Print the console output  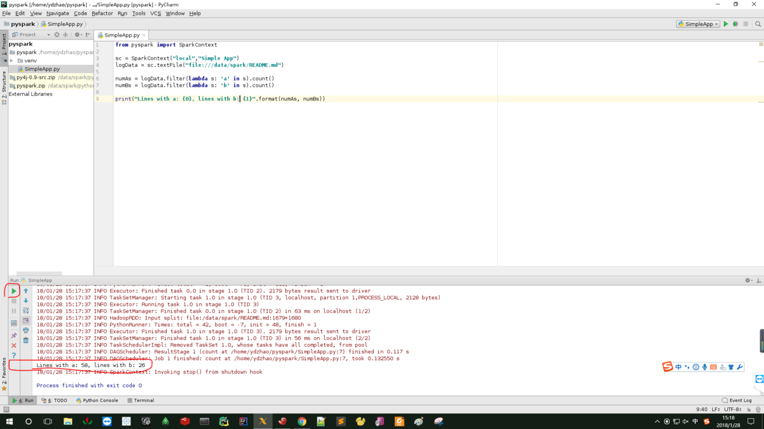click(x=26, y=331)
